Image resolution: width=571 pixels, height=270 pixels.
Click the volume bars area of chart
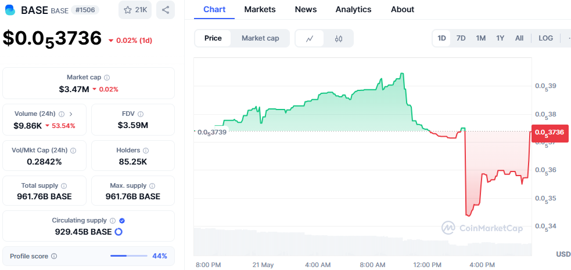click(x=362, y=242)
